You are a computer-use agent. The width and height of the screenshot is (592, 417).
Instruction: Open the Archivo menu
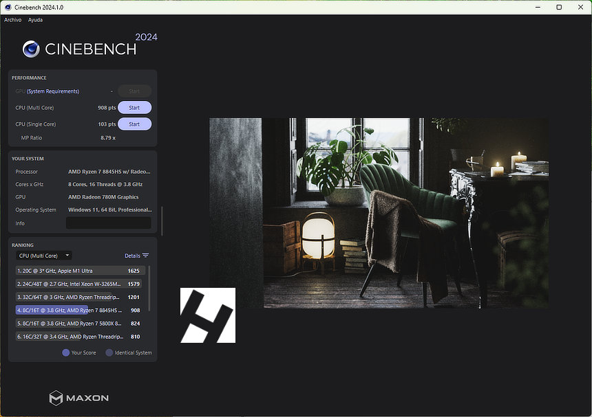pos(13,20)
